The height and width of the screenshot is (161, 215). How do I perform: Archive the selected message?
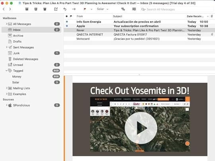coord(27,9)
